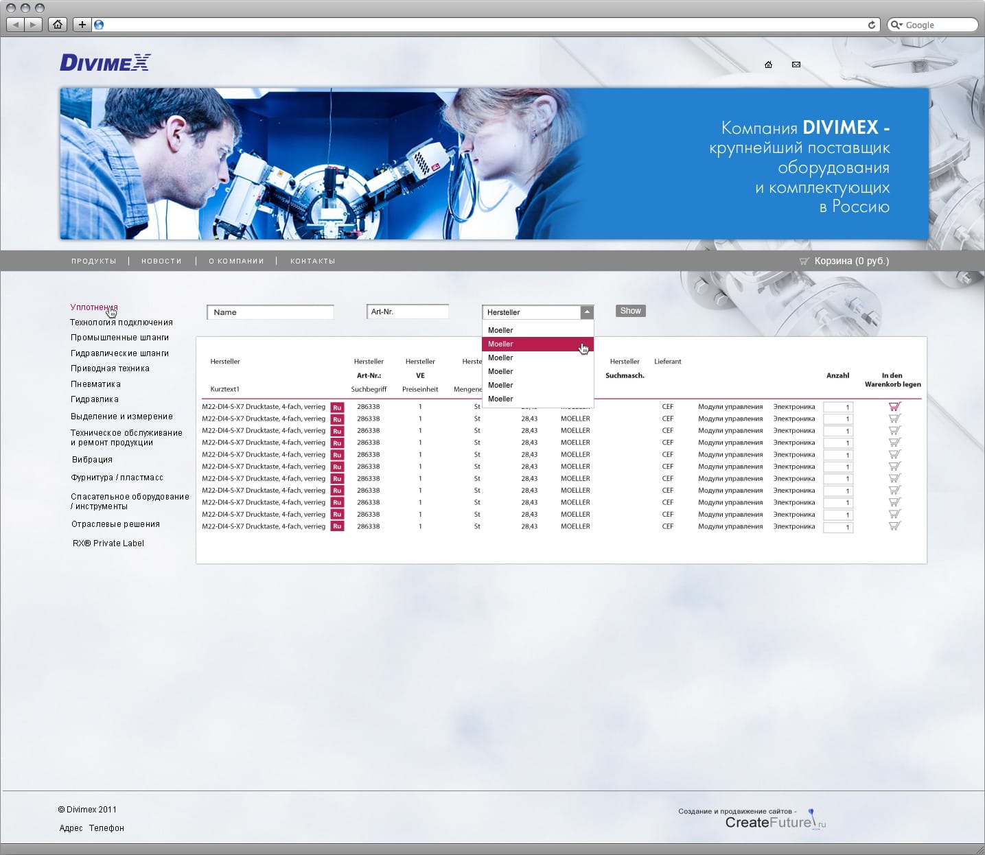The height and width of the screenshot is (855, 985).
Task: Open the ПРОДУКТЫ menu item
Action: (x=94, y=261)
